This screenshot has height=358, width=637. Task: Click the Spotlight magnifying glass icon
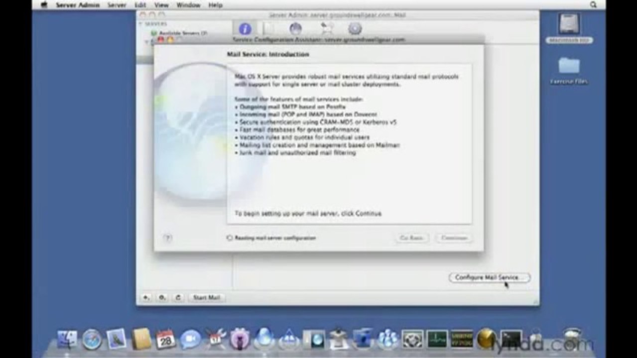coord(593,5)
